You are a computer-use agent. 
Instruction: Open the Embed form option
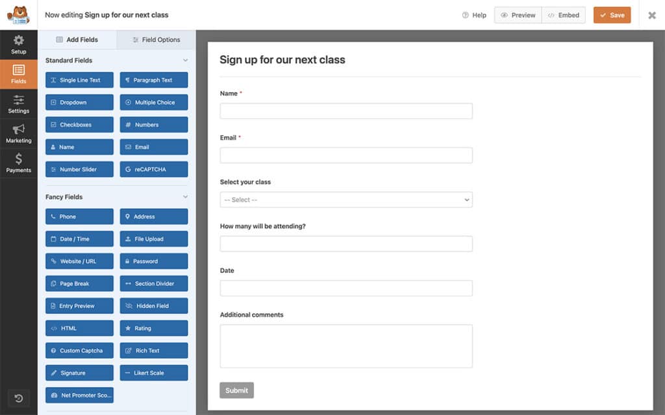pos(564,16)
